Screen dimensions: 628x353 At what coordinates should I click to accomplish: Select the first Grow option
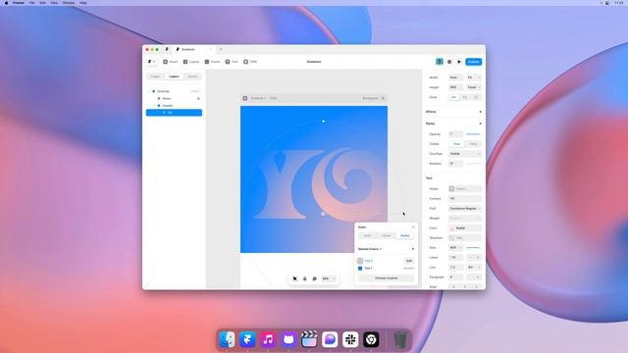click(x=453, y=97)
